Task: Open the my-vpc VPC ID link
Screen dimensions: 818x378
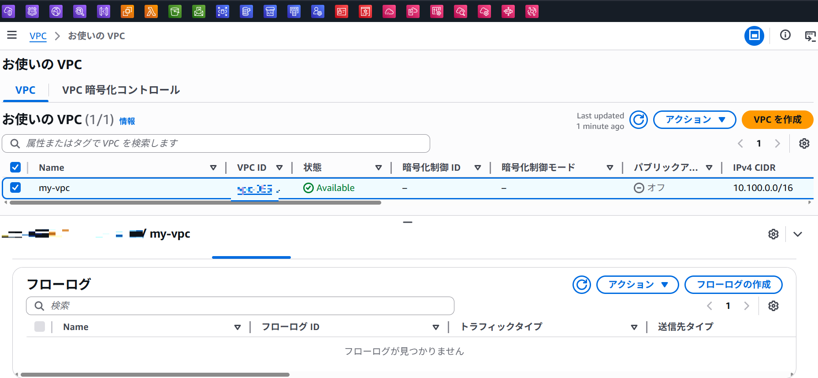Action: click(x=255, y=189)
